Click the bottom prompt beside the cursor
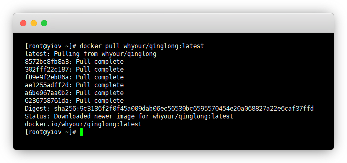Viewport: 347px width, 163px height. click(x=50, y=132)
